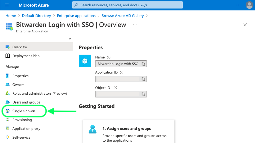The width and height of the screenshot is (255, 143).
Task: Open more options ellipsis beside Overview title
Action: tap(135, 25)
